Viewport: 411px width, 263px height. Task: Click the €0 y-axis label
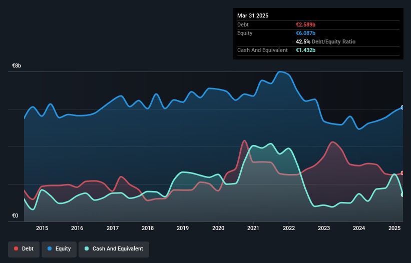click(x=15, y=216)
